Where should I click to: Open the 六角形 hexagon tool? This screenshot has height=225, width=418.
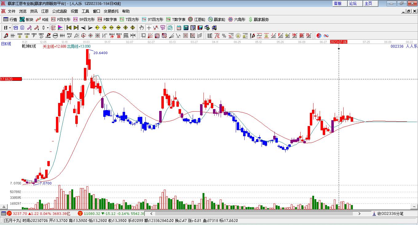coord(237,19)
